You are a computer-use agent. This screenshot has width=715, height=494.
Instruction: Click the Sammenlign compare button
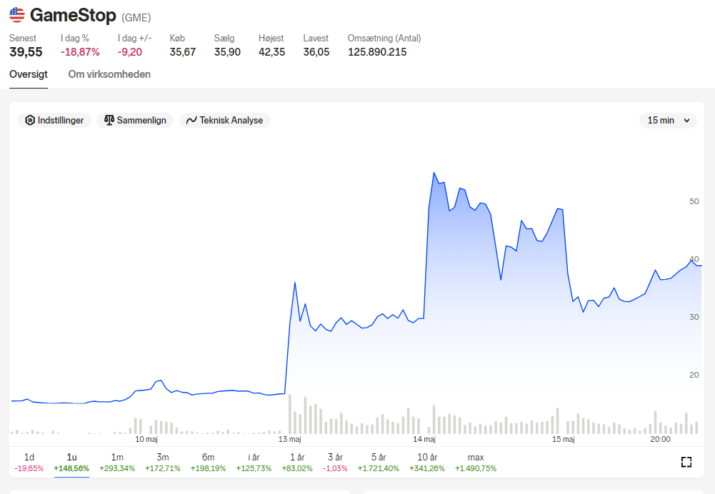(135, 121)
